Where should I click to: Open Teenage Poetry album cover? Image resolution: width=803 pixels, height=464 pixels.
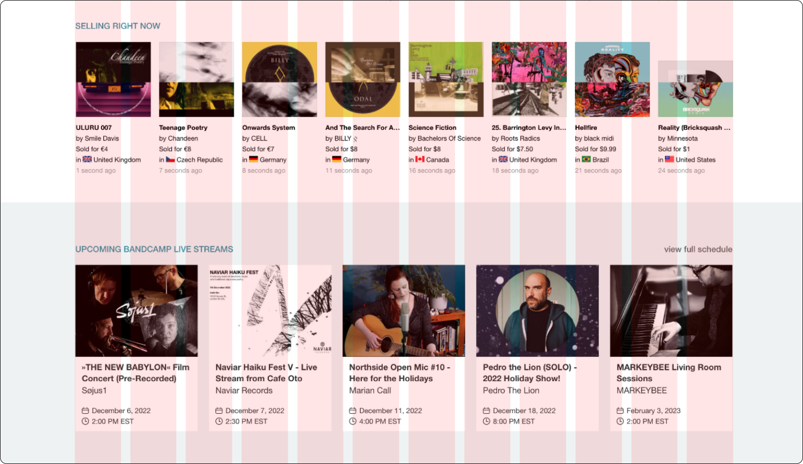pos(197,80)
